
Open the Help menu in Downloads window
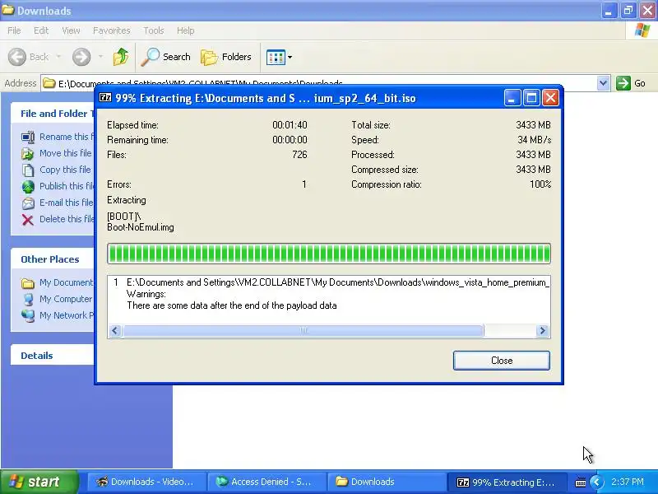click(186, 30)
